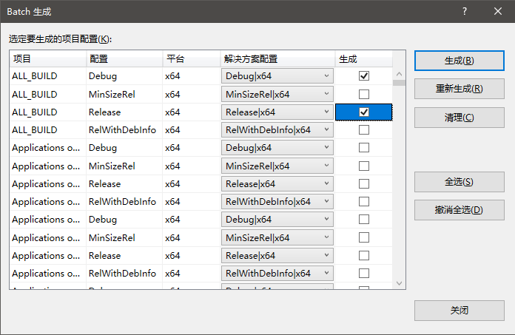Click the 平台 column header
Image resolution: width=515 pixels, height=335 pixels.
point(190,58)
